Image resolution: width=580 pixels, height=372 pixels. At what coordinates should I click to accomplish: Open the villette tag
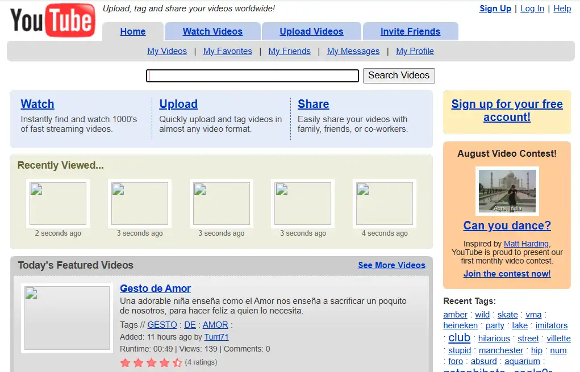558,338
